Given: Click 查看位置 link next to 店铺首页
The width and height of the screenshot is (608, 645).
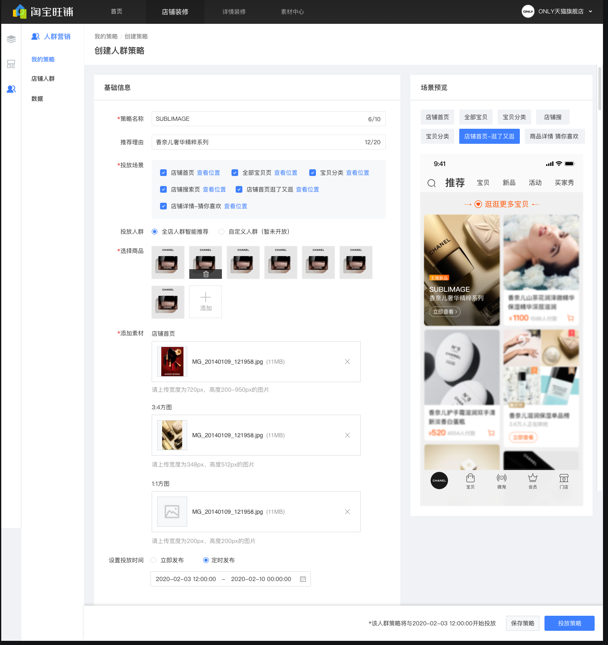Looking at the screenshot, I should tap(209, 173).
